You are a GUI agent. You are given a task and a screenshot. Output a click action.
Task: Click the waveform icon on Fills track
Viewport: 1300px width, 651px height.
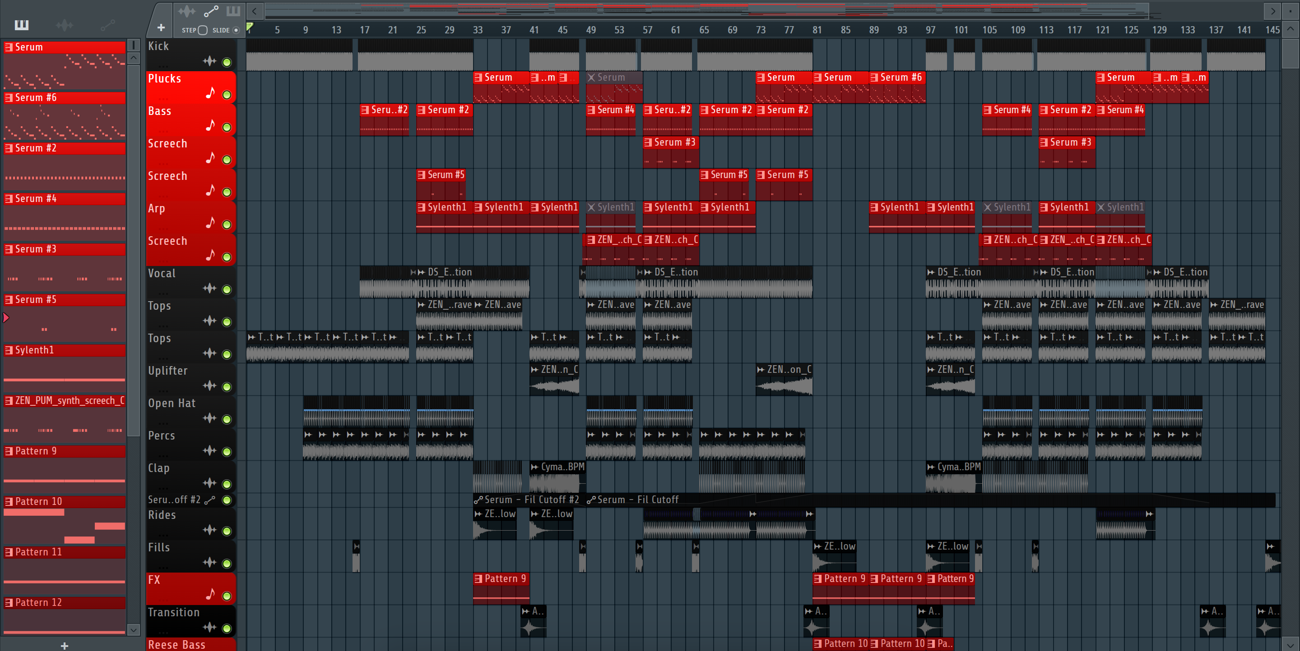pos(209,562)
